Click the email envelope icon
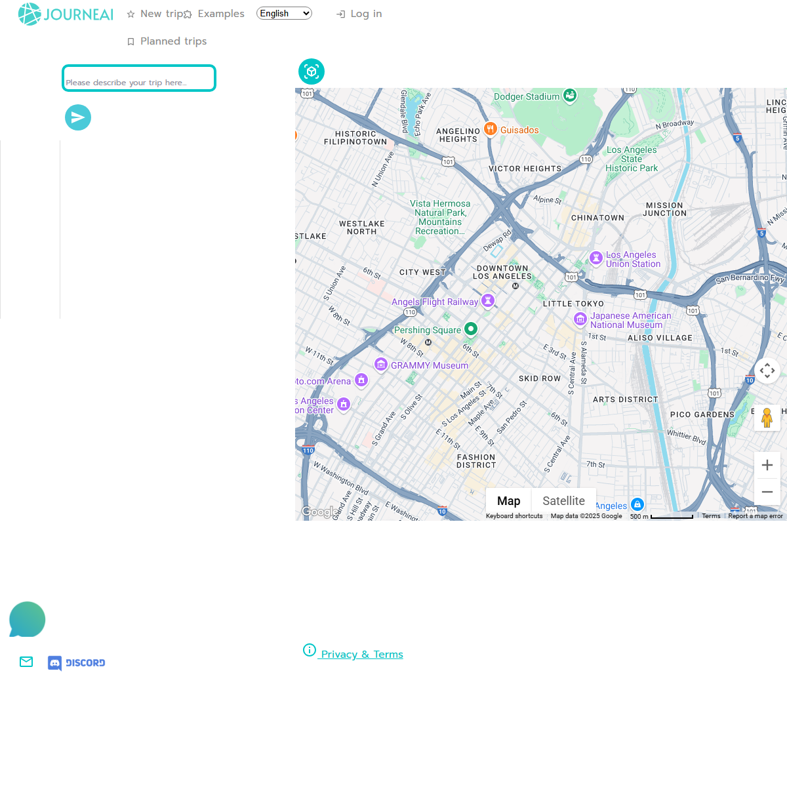Viewport: 787px width, 787px height. point(26,662)
